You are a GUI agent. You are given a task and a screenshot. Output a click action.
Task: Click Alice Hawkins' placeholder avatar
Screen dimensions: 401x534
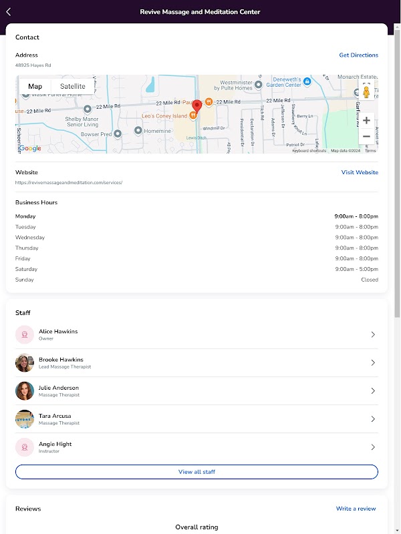point(25,334)
